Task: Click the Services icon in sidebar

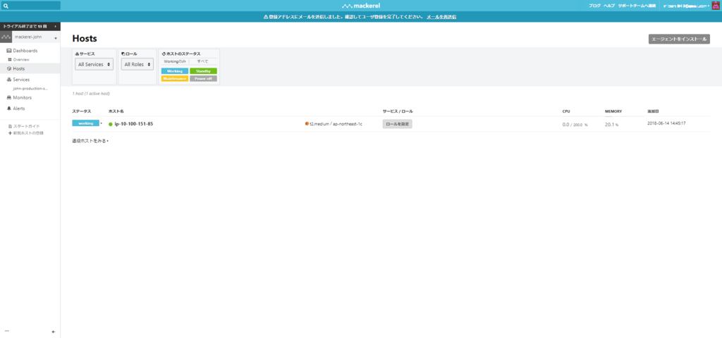Action: (8, 80)
